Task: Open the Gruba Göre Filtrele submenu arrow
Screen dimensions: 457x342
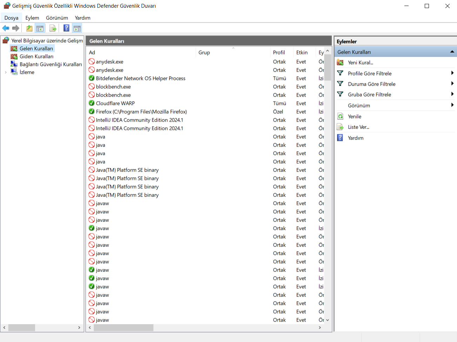Action: [452, 94]
